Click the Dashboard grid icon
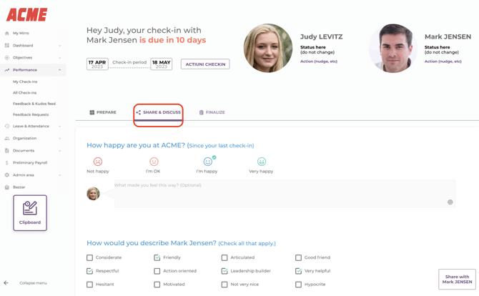 (x=6, y=45)
